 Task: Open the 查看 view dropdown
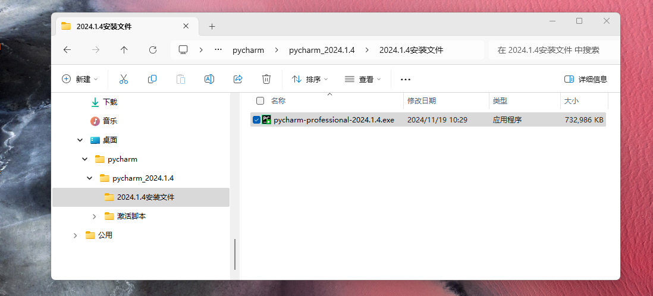[x=363, y=79]
